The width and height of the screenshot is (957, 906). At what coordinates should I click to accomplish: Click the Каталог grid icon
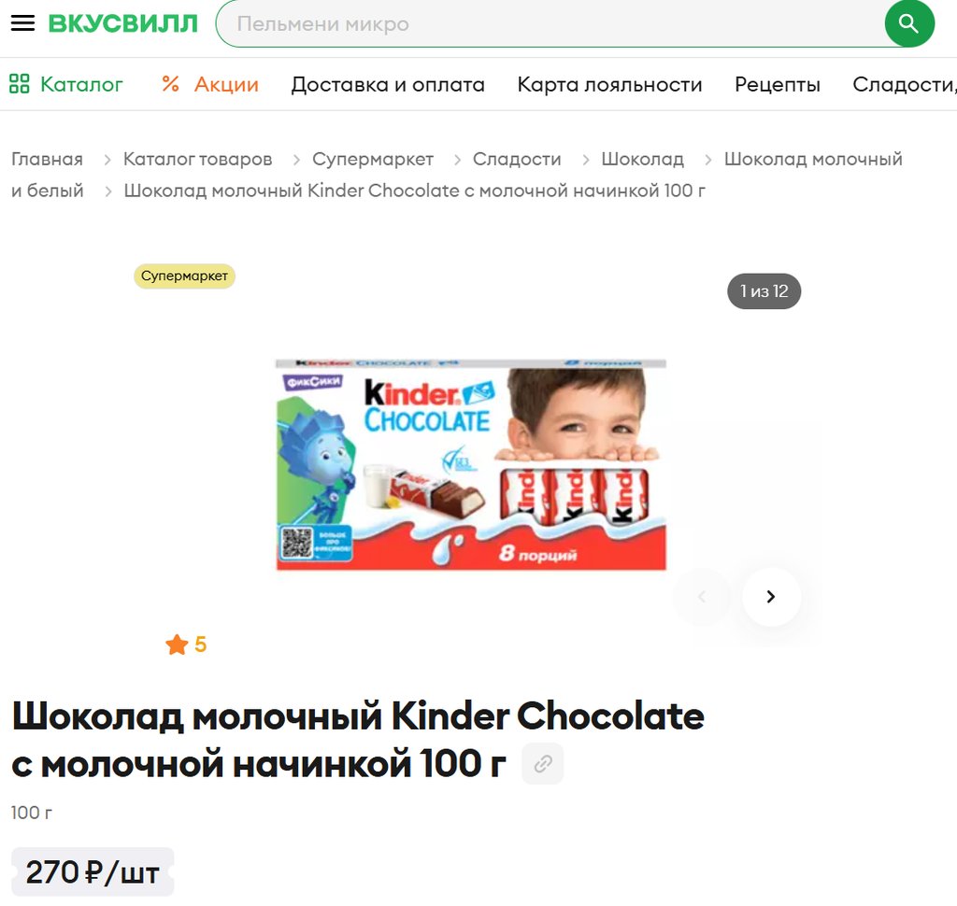coord(19,83)
